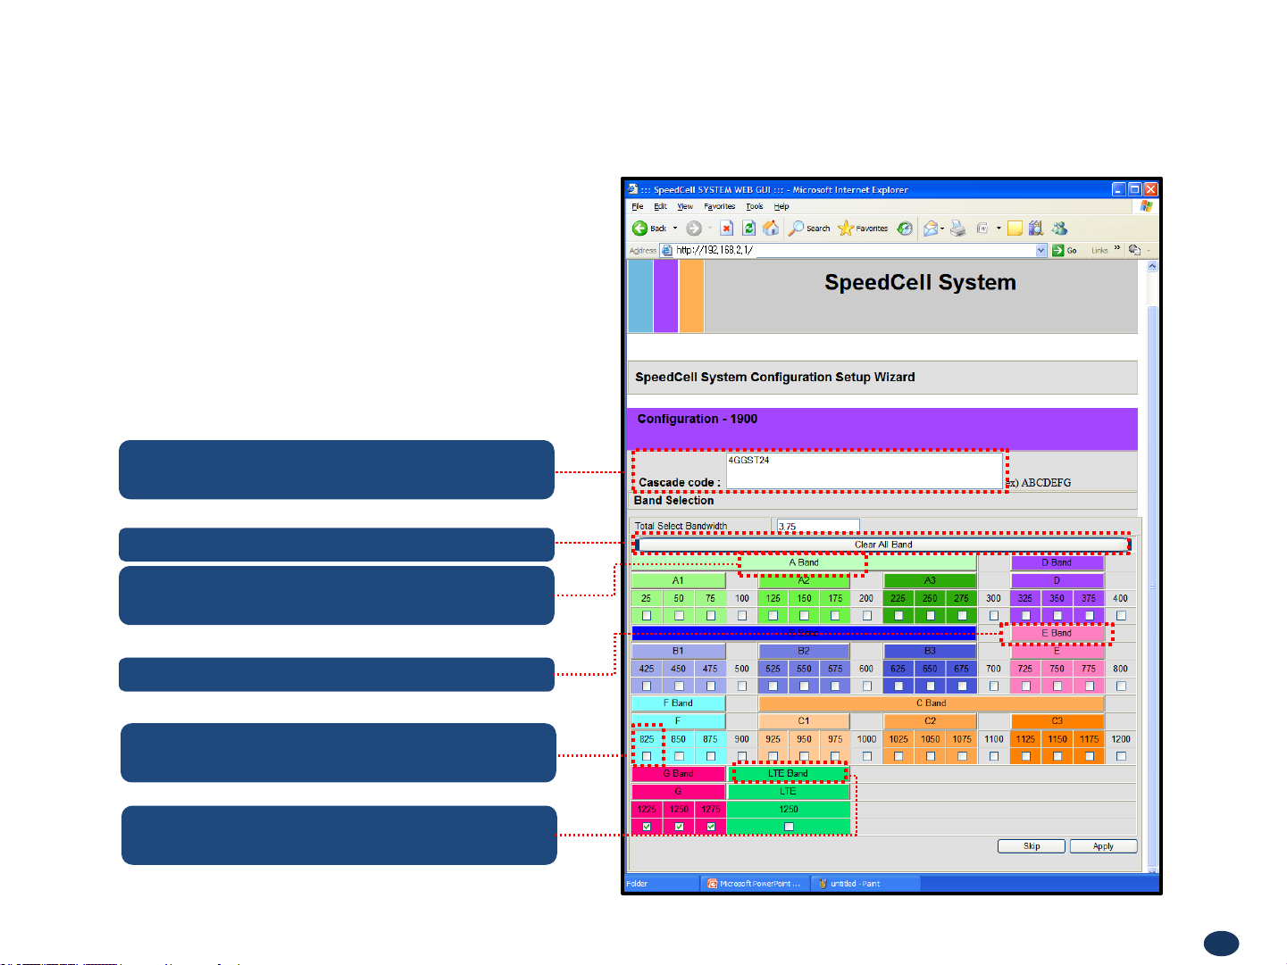The image size is (1287, 965).
Task: Check the 250 checkbox in A3
Action: pos(931,616)
